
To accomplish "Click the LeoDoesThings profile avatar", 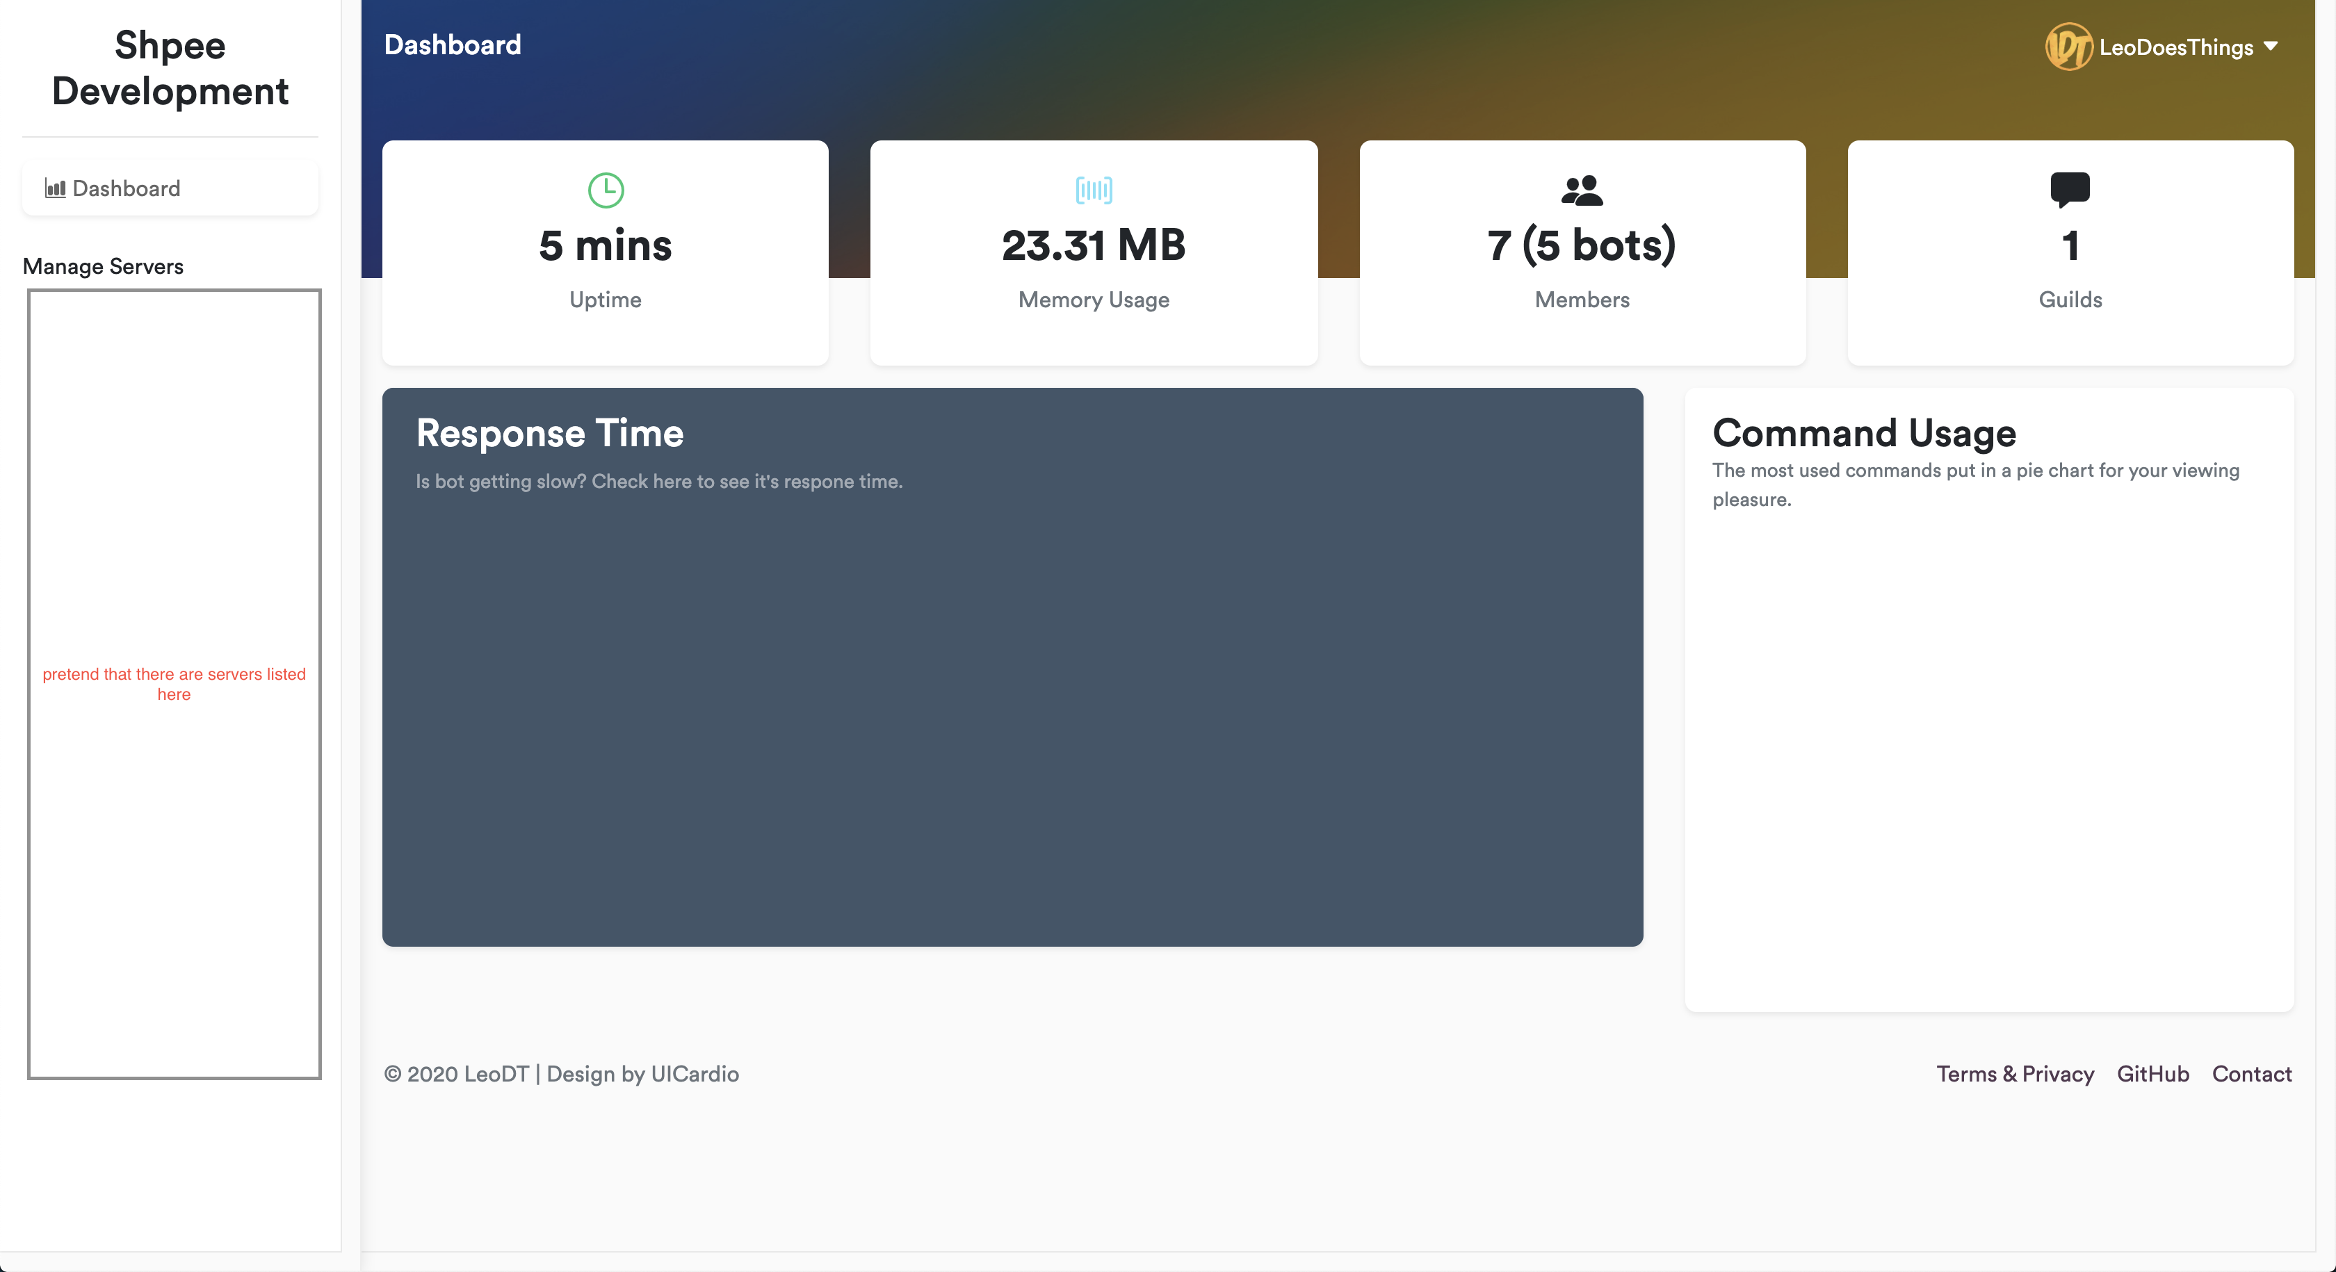I will point(2070,47).
